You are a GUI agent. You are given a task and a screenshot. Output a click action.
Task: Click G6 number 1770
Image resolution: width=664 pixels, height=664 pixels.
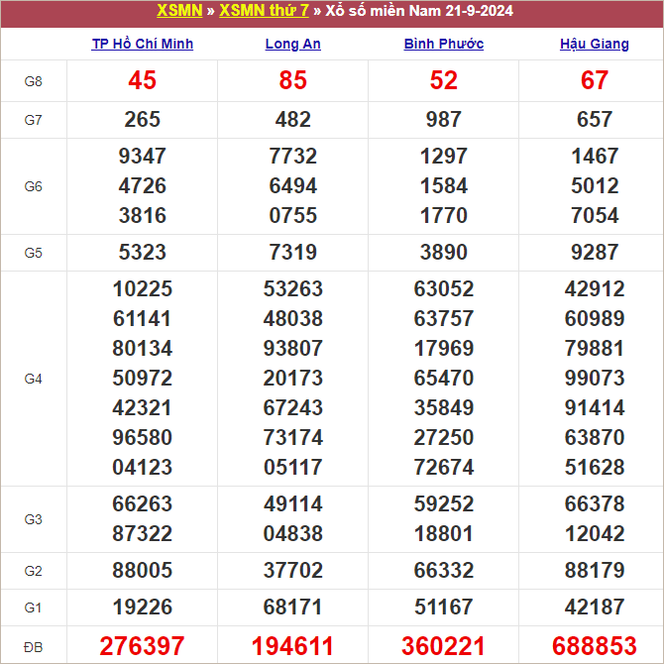(444, 215)
